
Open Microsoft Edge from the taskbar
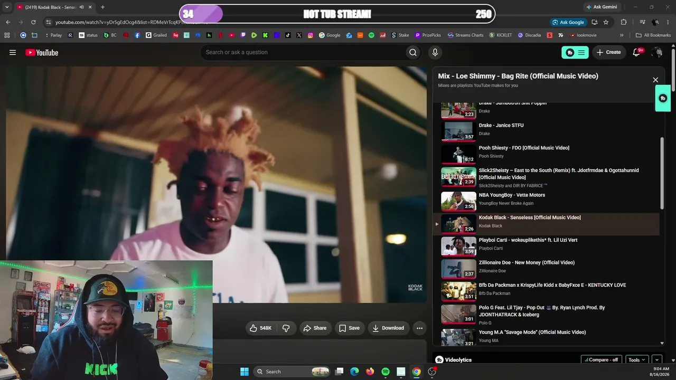click(354, 372)
